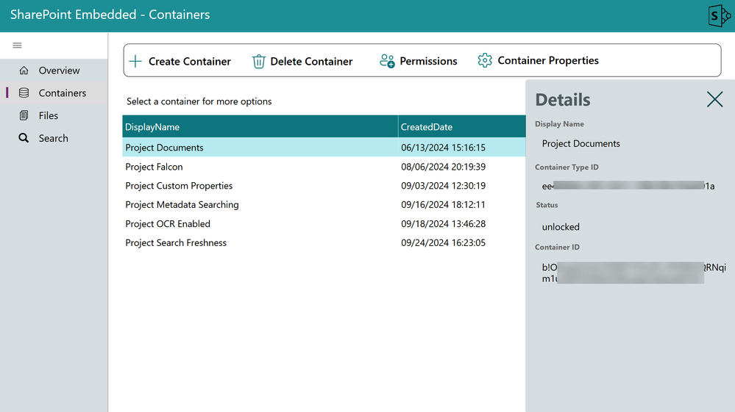Screen dimensions: 735x412
Task: Sort by the CreatedDate column header
Action: point(462,127)
